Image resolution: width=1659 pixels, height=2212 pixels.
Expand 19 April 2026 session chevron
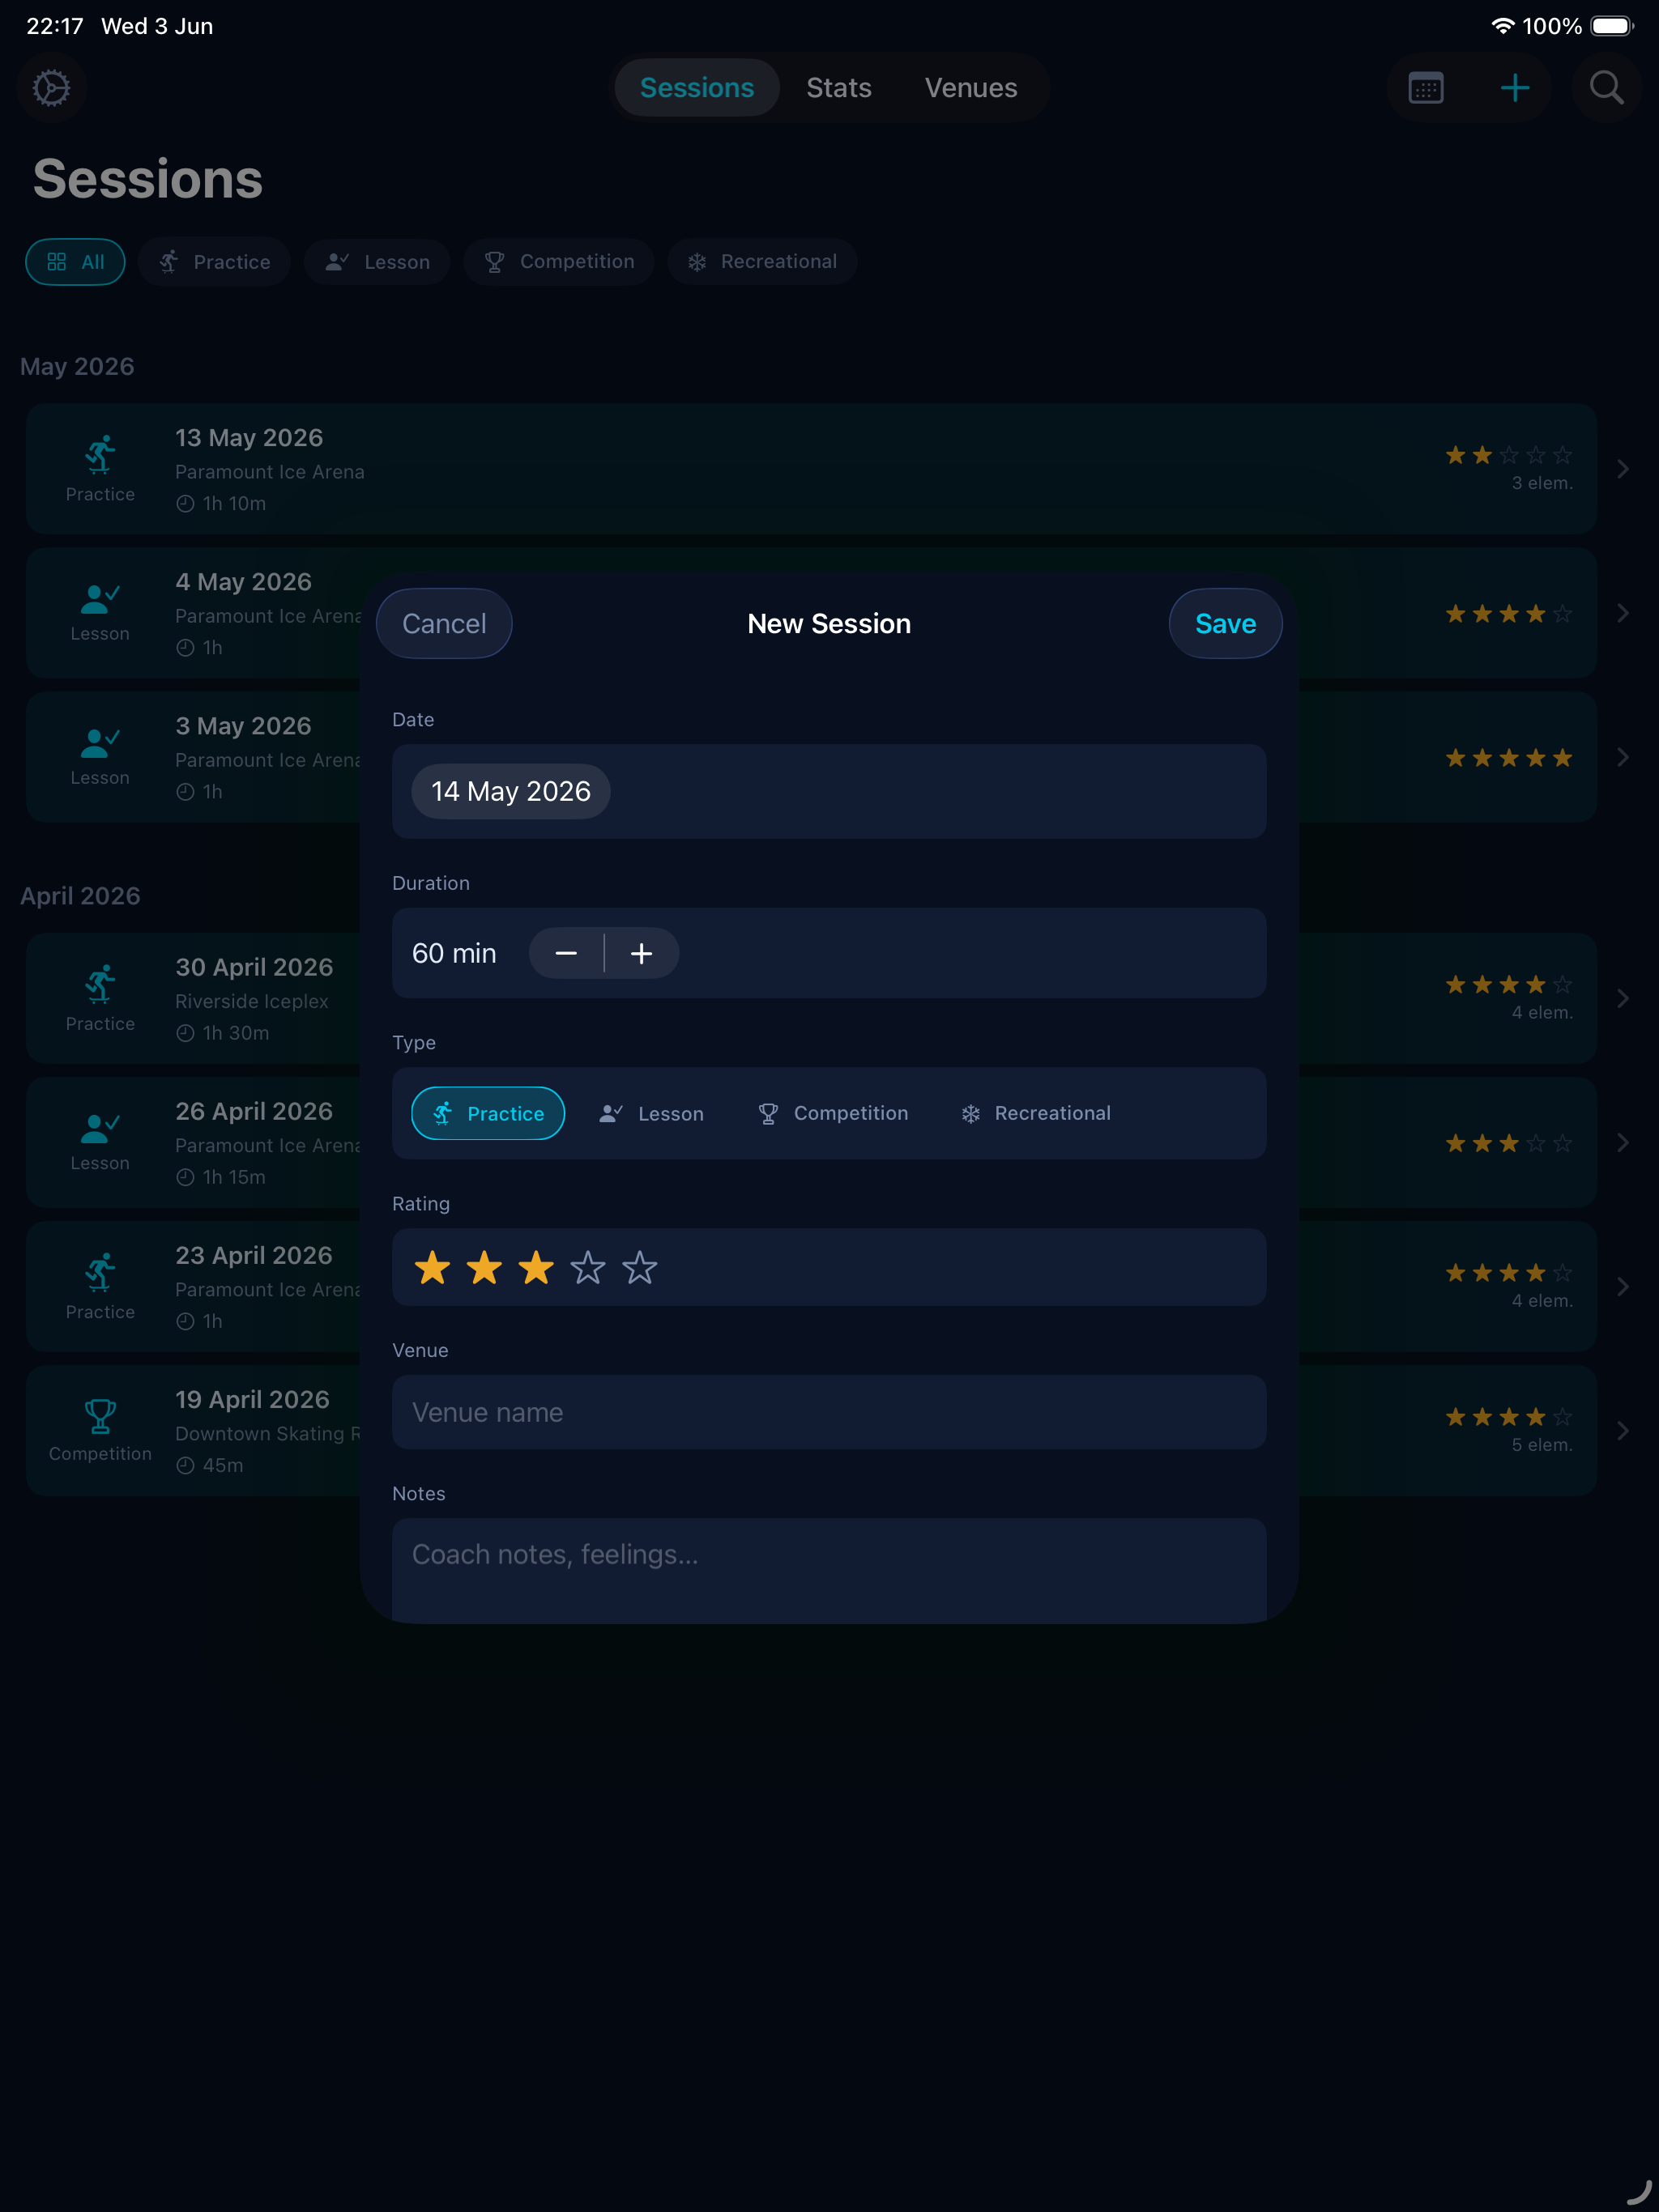[x=1623, y=1430]
